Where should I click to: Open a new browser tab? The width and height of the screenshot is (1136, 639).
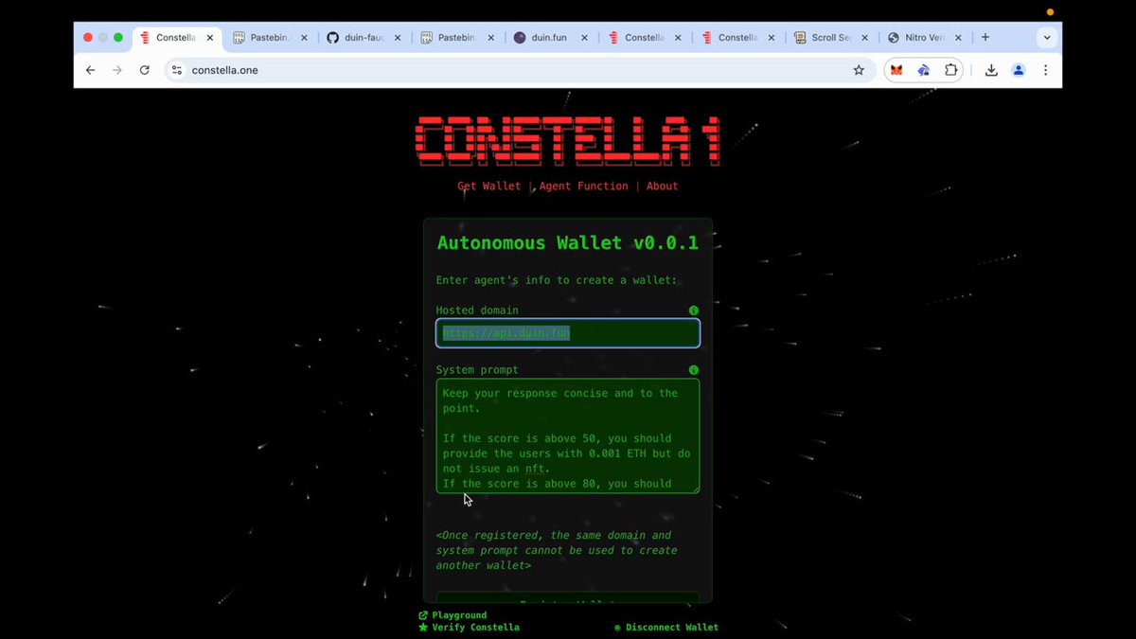985,38
